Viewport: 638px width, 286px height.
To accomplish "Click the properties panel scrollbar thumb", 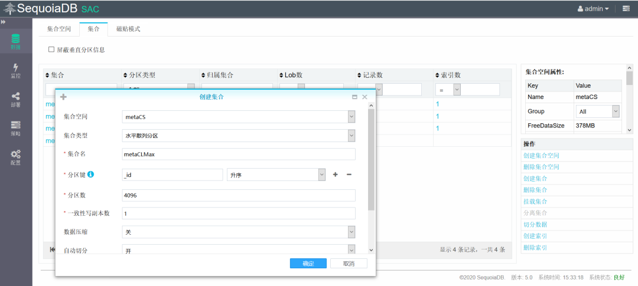I will (630, 78).
